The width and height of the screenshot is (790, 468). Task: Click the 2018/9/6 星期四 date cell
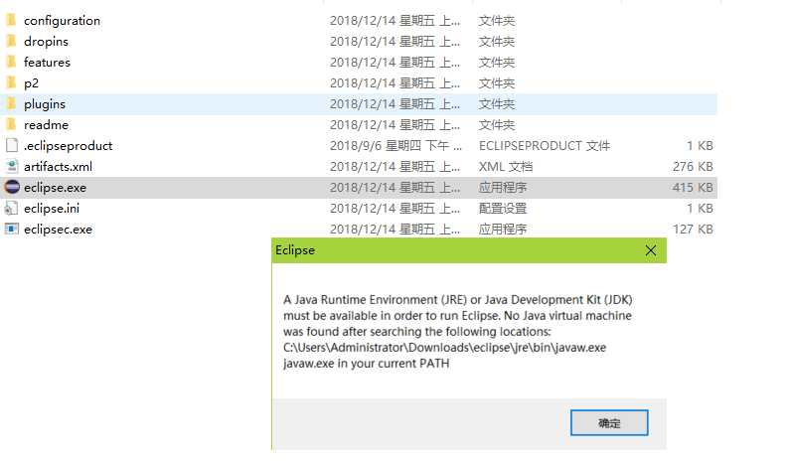coord(395,146)
